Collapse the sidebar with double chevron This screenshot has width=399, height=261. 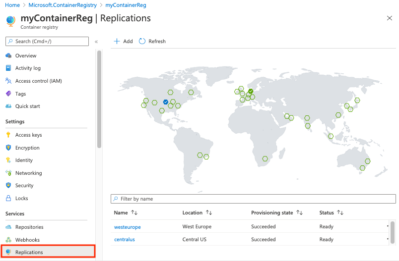coord(96,42)
